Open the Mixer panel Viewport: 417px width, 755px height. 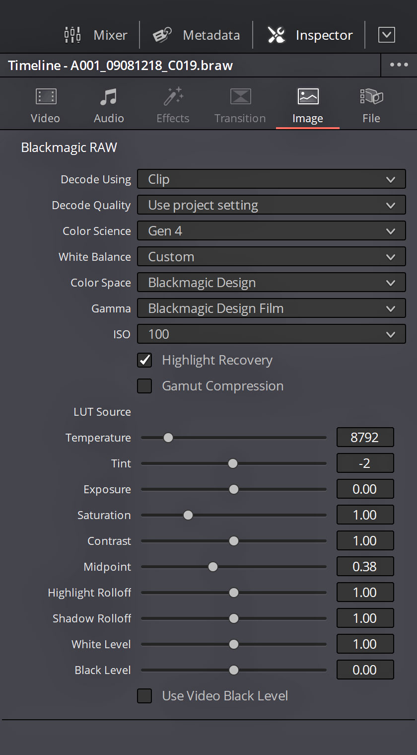tap(96, 35)
